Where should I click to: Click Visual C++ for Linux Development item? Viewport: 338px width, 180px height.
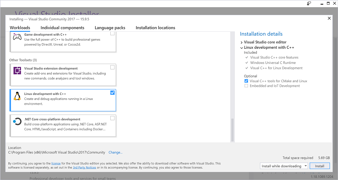276,68
